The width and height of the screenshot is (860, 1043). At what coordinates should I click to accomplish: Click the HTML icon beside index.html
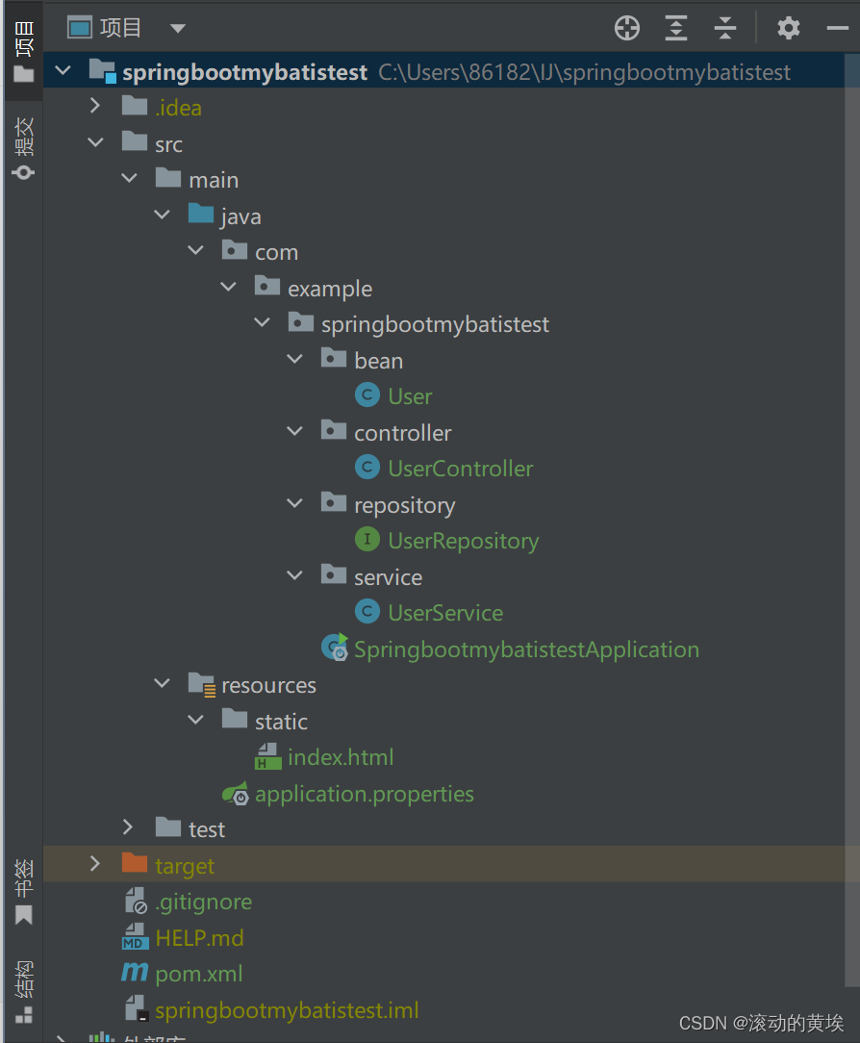268,756
